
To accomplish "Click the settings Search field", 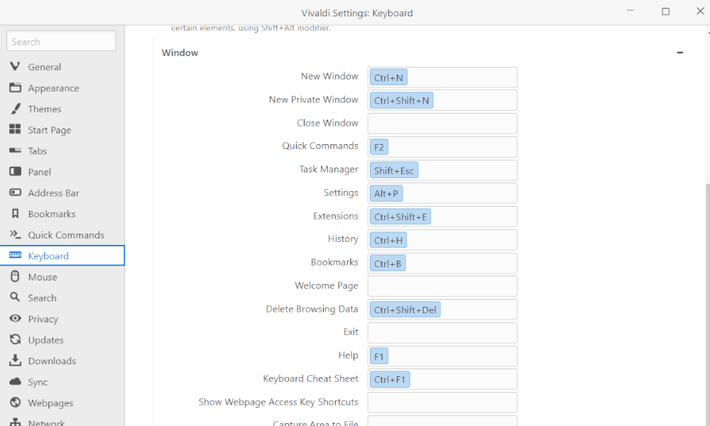I will [62, 42].
